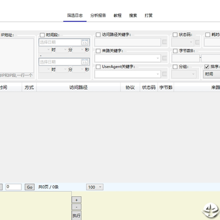
Task: Open the 打赏 tab
Action: point(148,15)
